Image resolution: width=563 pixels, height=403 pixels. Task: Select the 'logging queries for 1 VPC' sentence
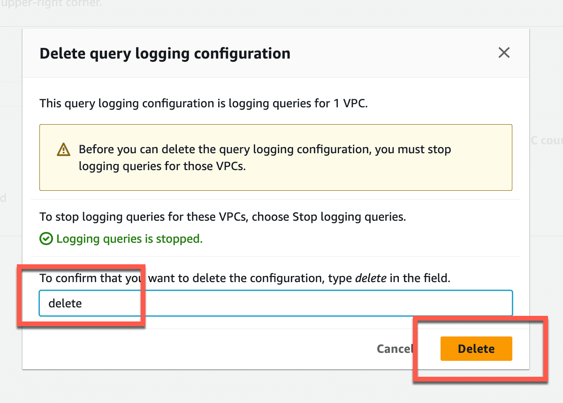coord(204,103)
